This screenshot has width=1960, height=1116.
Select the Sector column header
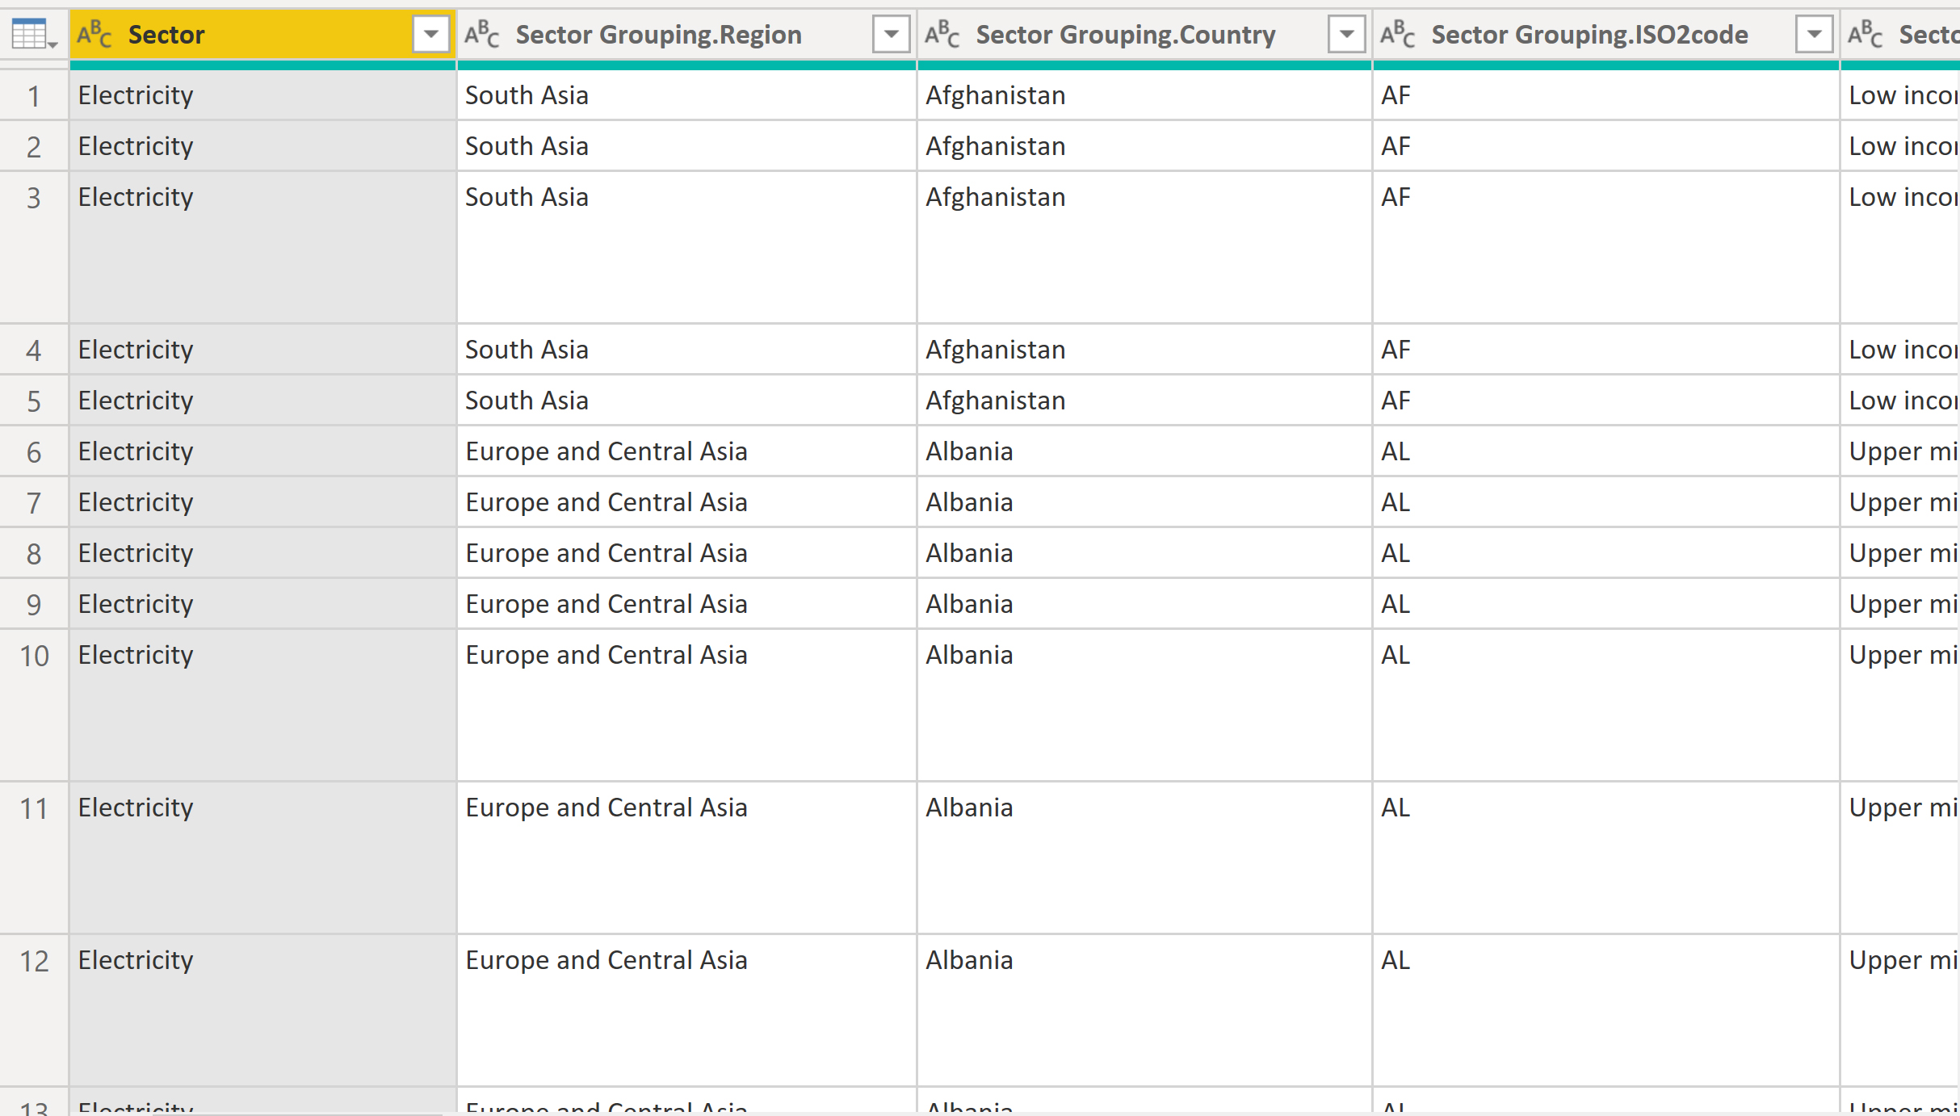pos(263,35)
